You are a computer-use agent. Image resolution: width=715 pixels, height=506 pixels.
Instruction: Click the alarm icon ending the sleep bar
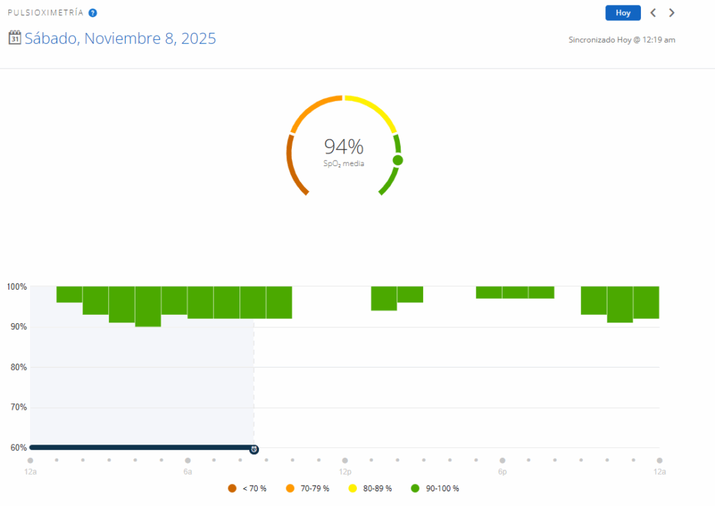[254, 449]
